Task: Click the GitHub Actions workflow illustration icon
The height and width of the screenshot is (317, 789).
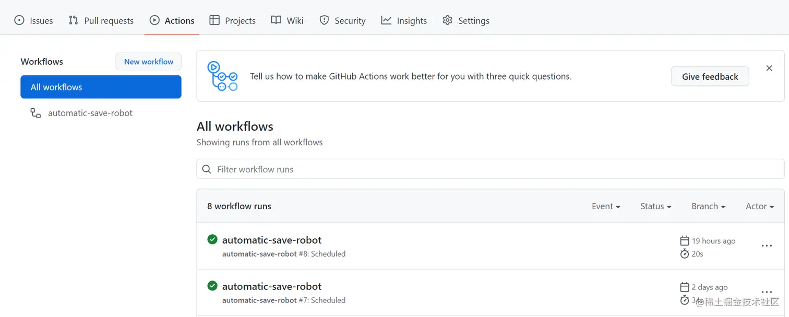Action: click(x=222, y=76)
